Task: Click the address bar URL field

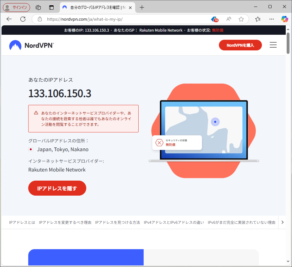Action: pos(125,19)
